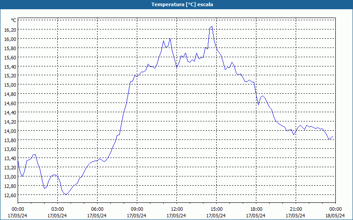Click the 17/05/24 date under 06:00
353x220 pixels.
click(x=97, y=216)
